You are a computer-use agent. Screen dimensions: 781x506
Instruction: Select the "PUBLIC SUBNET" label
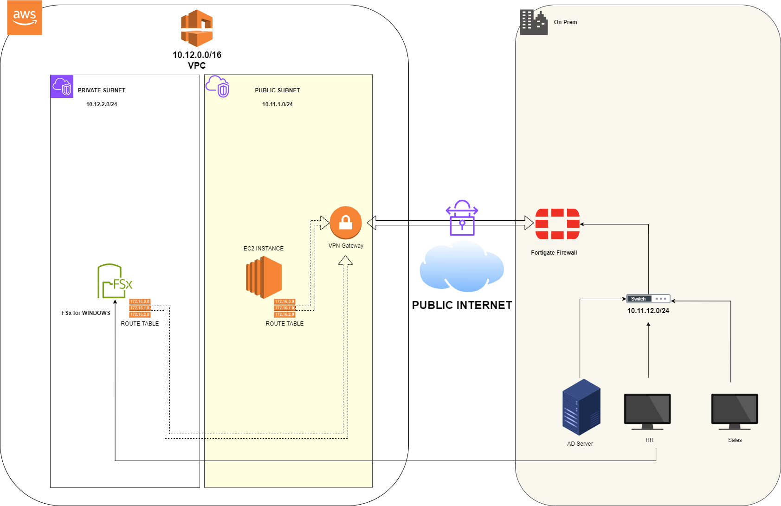(278, 90)
